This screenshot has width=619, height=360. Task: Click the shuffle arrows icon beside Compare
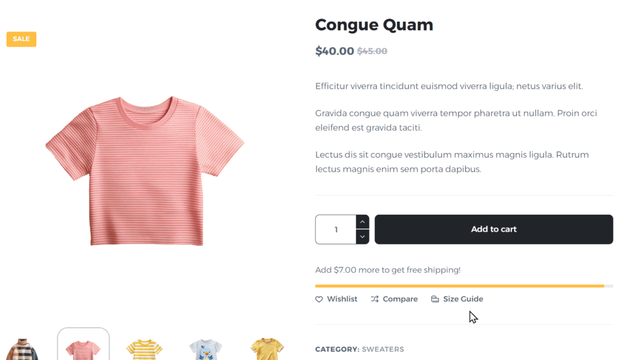(x=375, y=299)
